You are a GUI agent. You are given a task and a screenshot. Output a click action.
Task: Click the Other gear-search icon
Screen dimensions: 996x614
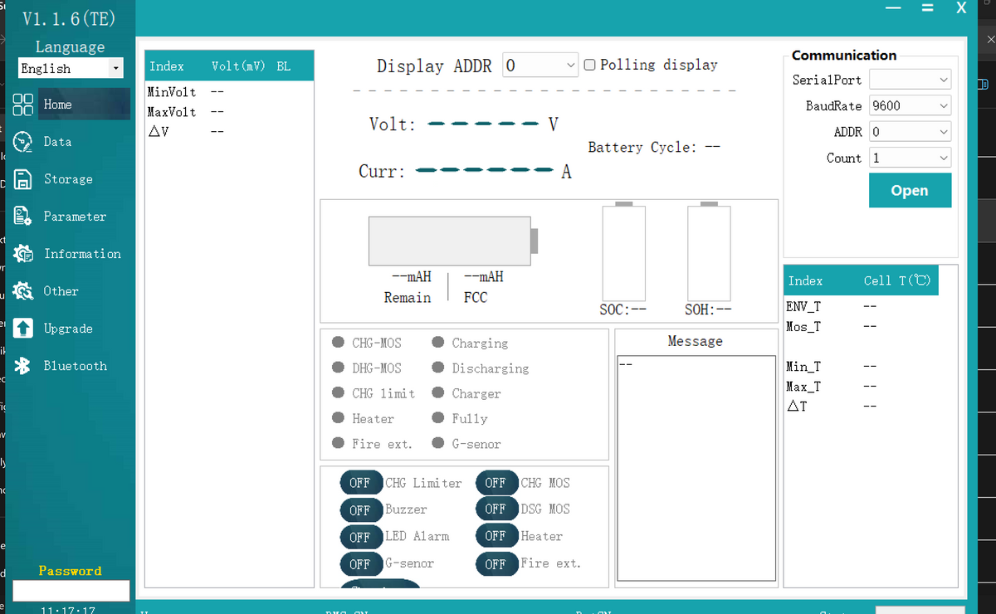point(23,290)
